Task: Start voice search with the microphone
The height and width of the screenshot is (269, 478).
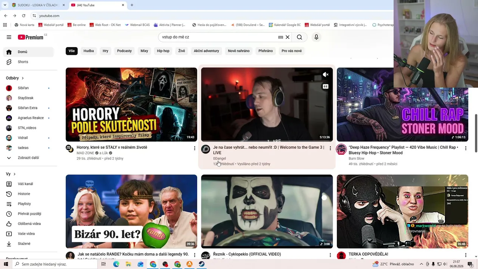Action: (316, 37)
